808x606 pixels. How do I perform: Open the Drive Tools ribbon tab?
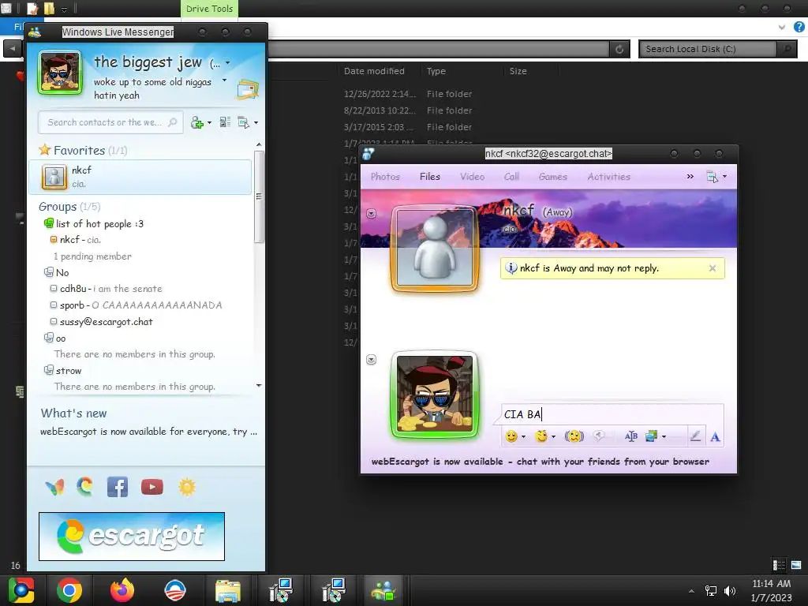tap(209, 9)
